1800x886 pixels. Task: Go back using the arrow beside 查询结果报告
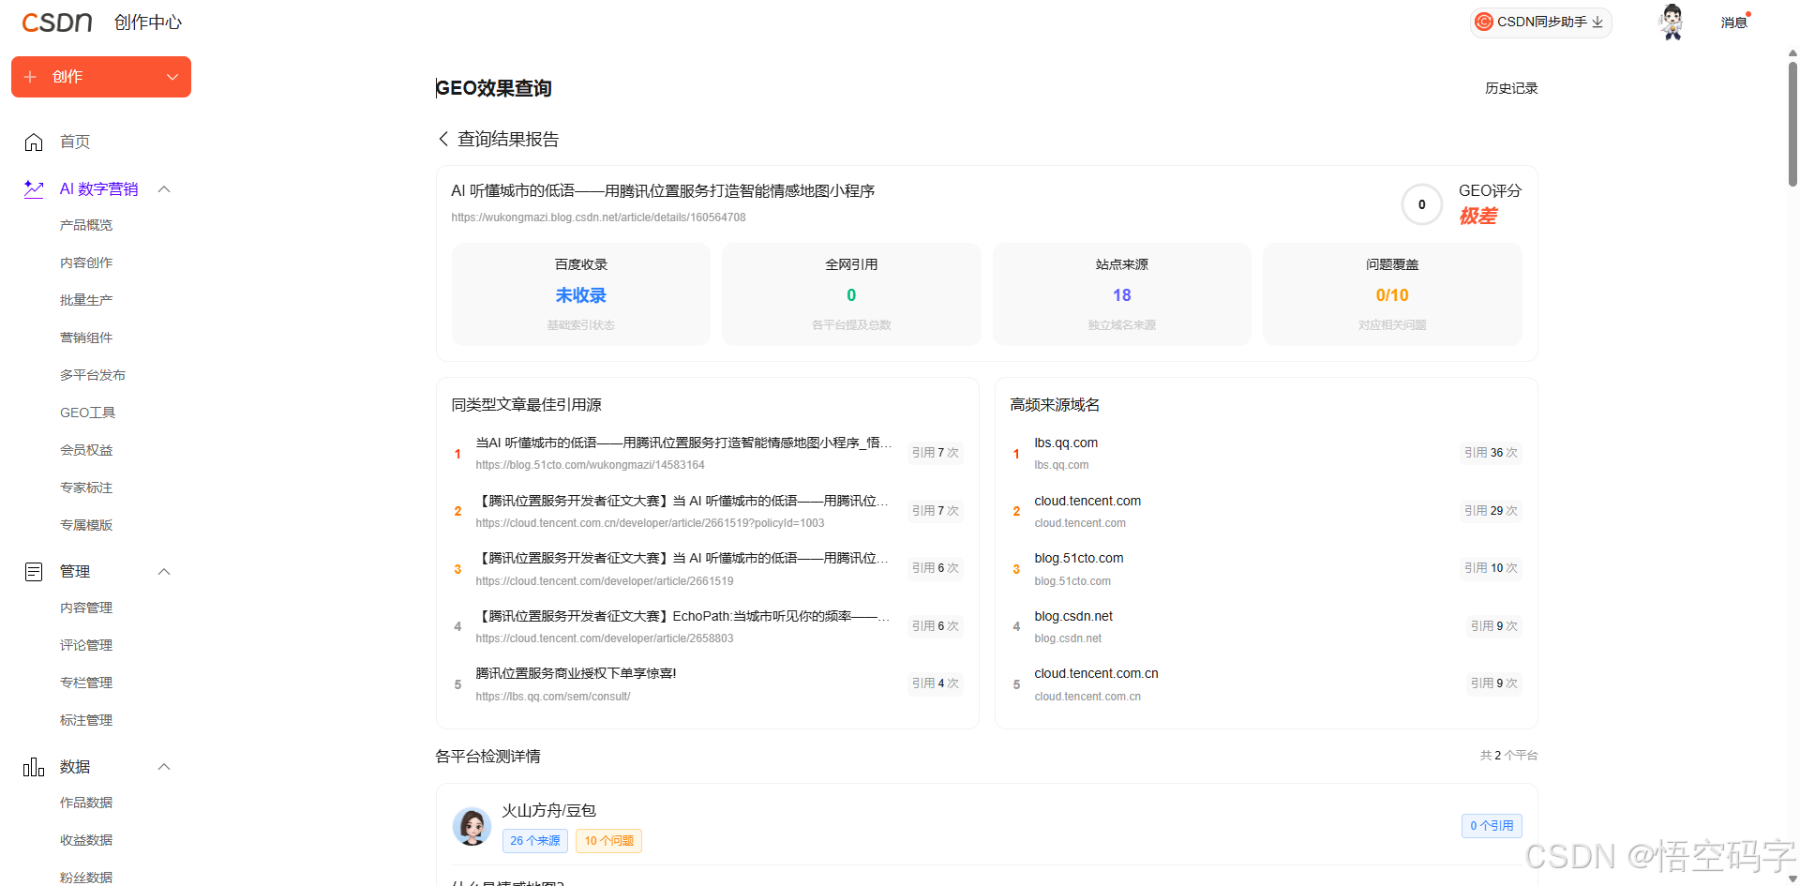click(443, 139)
